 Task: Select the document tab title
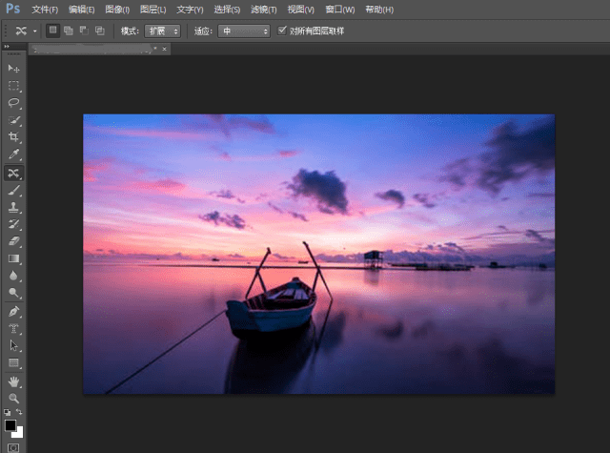92,49
